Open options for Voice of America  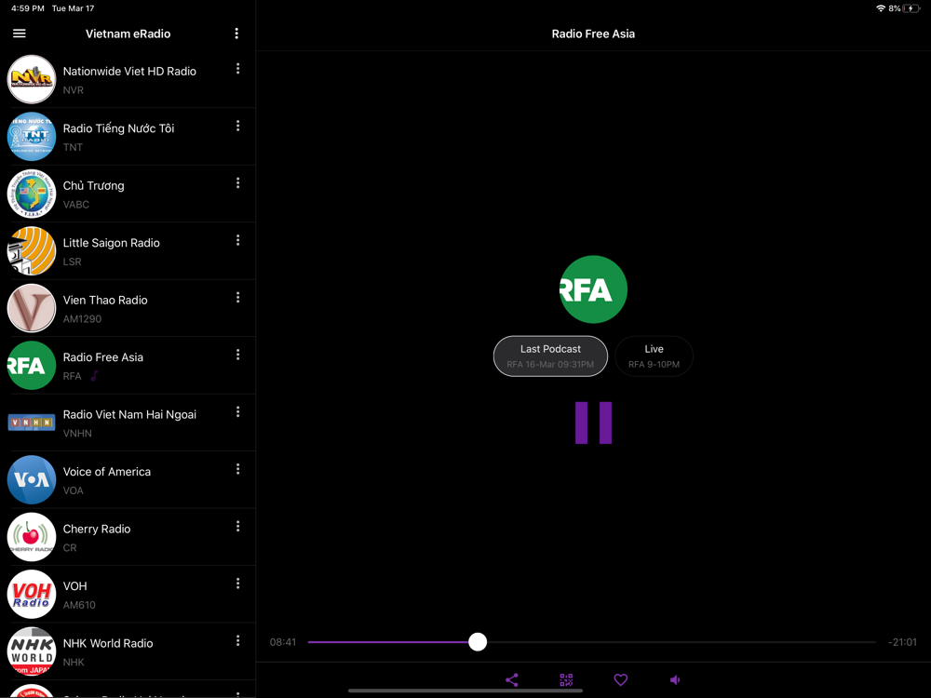(x=238, y=469)
